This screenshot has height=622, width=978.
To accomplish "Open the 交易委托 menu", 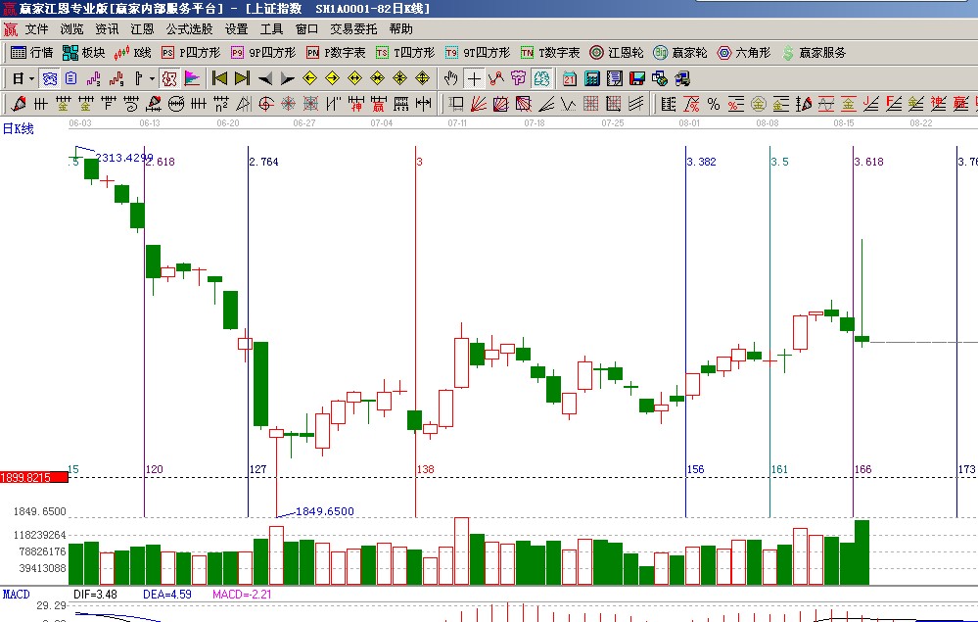I will [353, 29].
